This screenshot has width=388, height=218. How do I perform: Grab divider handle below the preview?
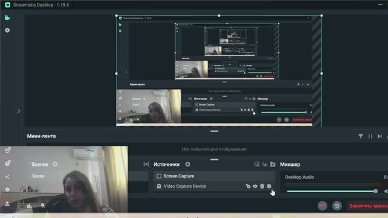coord(214,131)
